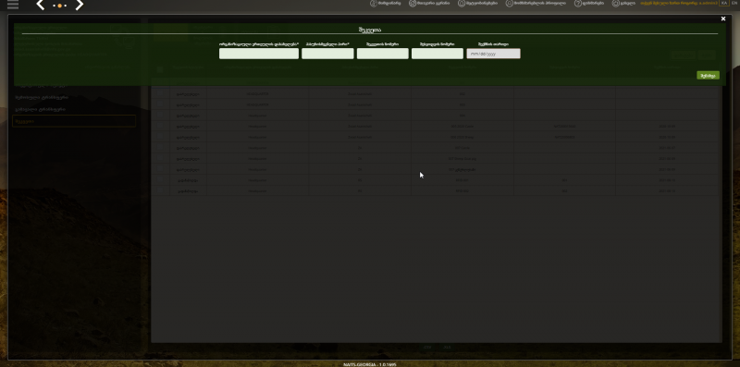Click the dotted indicator between the navigation arrows
740x367 pixels.
pos(60,6)
